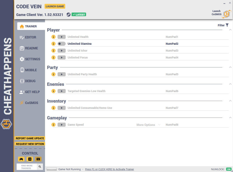Collapse the Enemies section
Image resolution: width=233 pixels, height=172 pixels.
[x=230, y=84]
